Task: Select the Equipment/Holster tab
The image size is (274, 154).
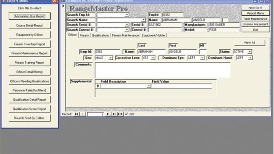Action: (153, 35)
